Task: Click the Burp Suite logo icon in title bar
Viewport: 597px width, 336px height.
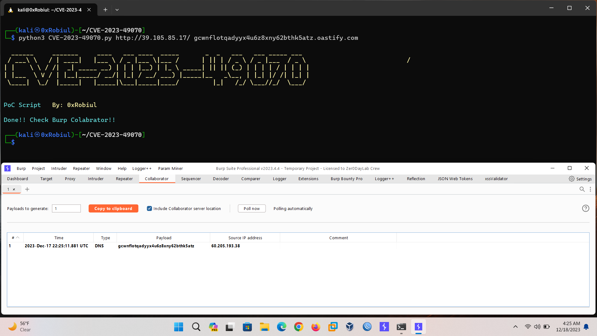Action: 7,168
